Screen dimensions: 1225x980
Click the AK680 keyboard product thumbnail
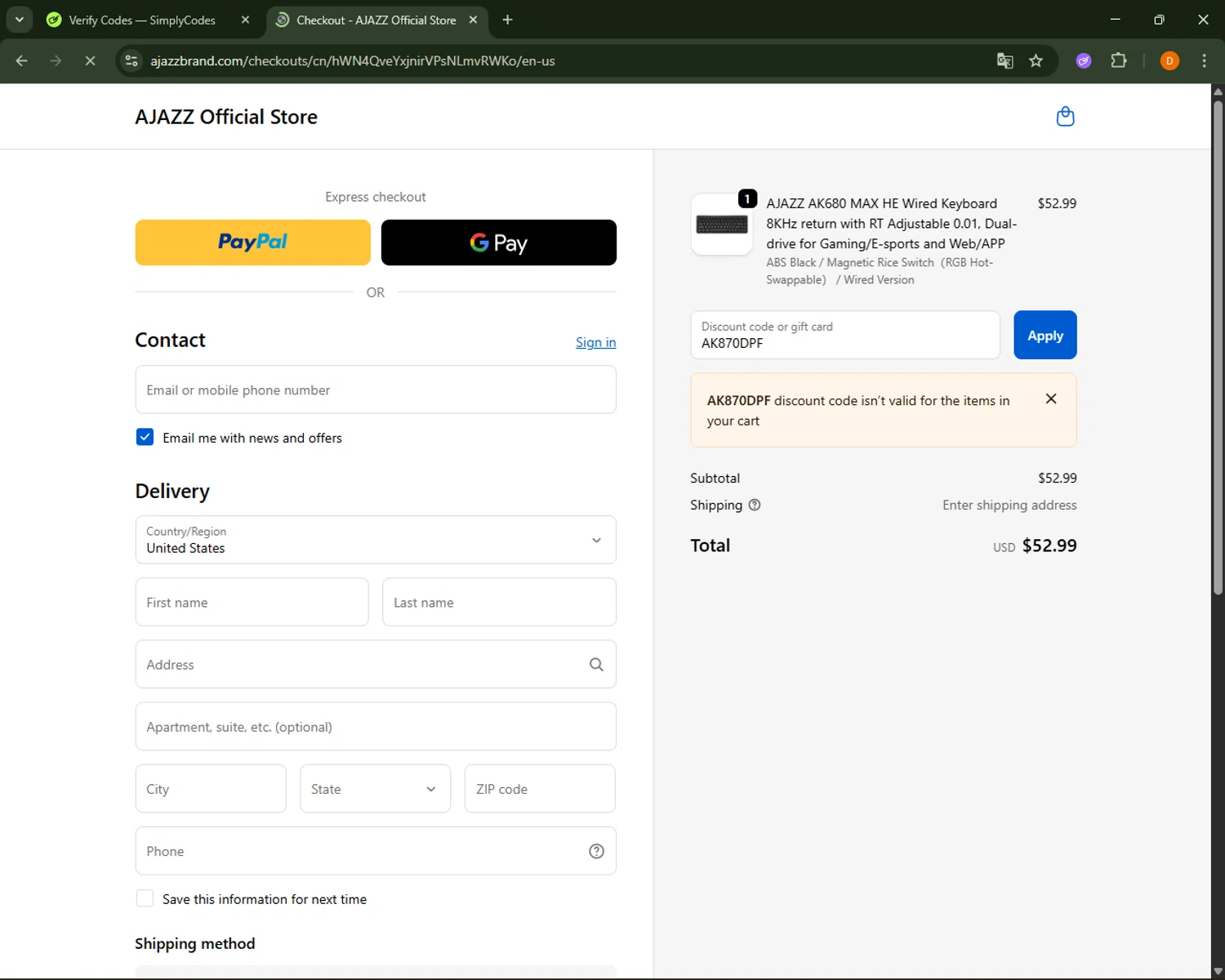(x=722, y=225)
